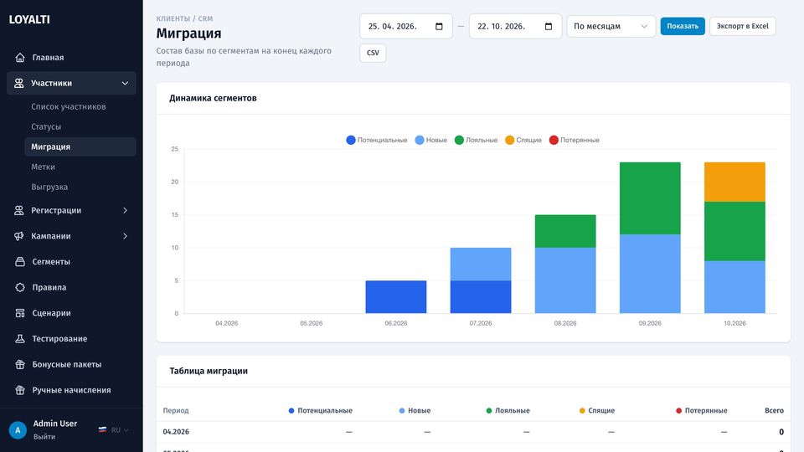This screenshot has height=452, width=804.
Task: Open Метки menu item
Action: pos(43,167)
